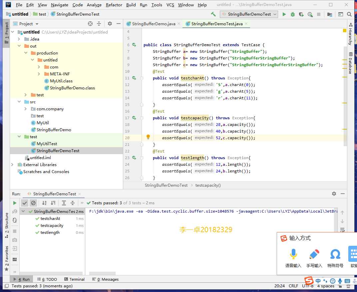Collapse all in Project panel

click(x=99, y=24)
